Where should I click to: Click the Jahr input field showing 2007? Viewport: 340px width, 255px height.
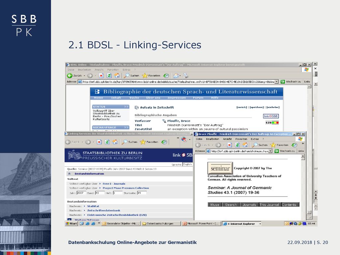81,193
